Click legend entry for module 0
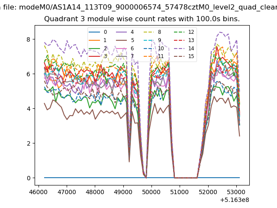 [x=98, y=32]
